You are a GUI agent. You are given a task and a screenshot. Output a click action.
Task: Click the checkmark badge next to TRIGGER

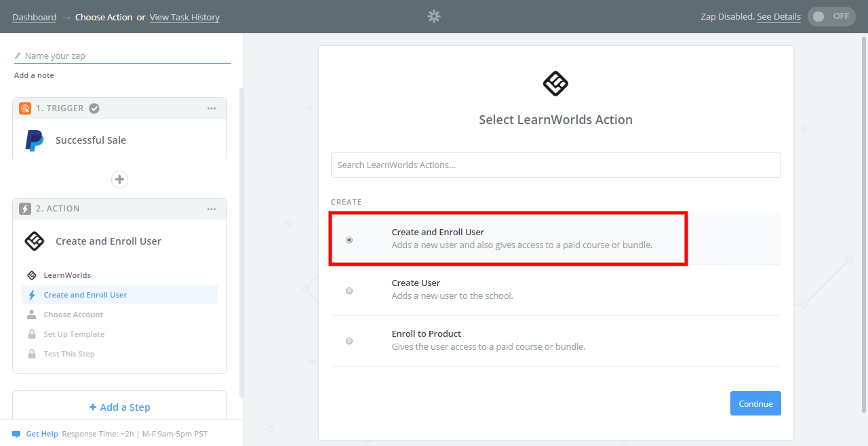click(95, 108)
